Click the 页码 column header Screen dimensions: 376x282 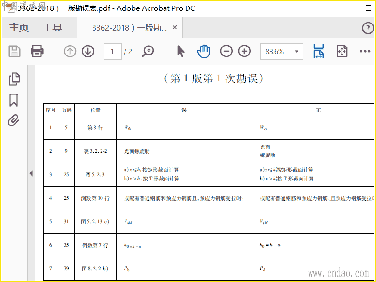(x=67, y=110)
